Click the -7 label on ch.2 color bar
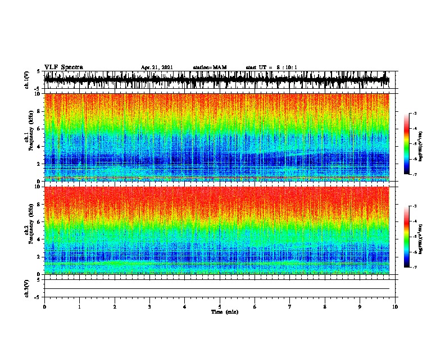Image resolution: width=445 pixels, height=344 pixels. point(414,267)
